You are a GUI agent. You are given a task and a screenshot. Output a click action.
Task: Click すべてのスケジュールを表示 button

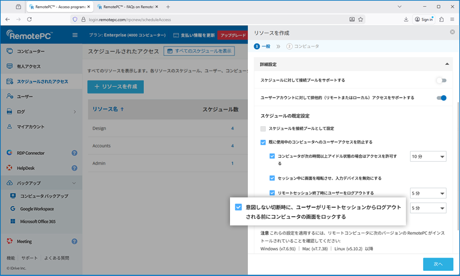pyautogui.click(x=199, y=51)
